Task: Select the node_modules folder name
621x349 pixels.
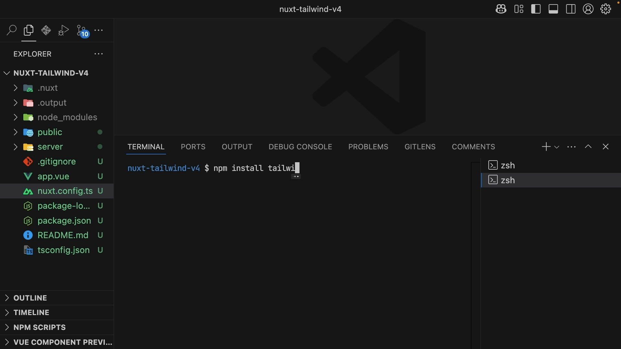Action: (x=67, y=117)
